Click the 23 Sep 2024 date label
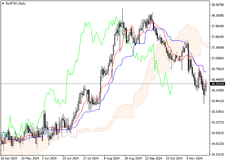 pos(154,158)
